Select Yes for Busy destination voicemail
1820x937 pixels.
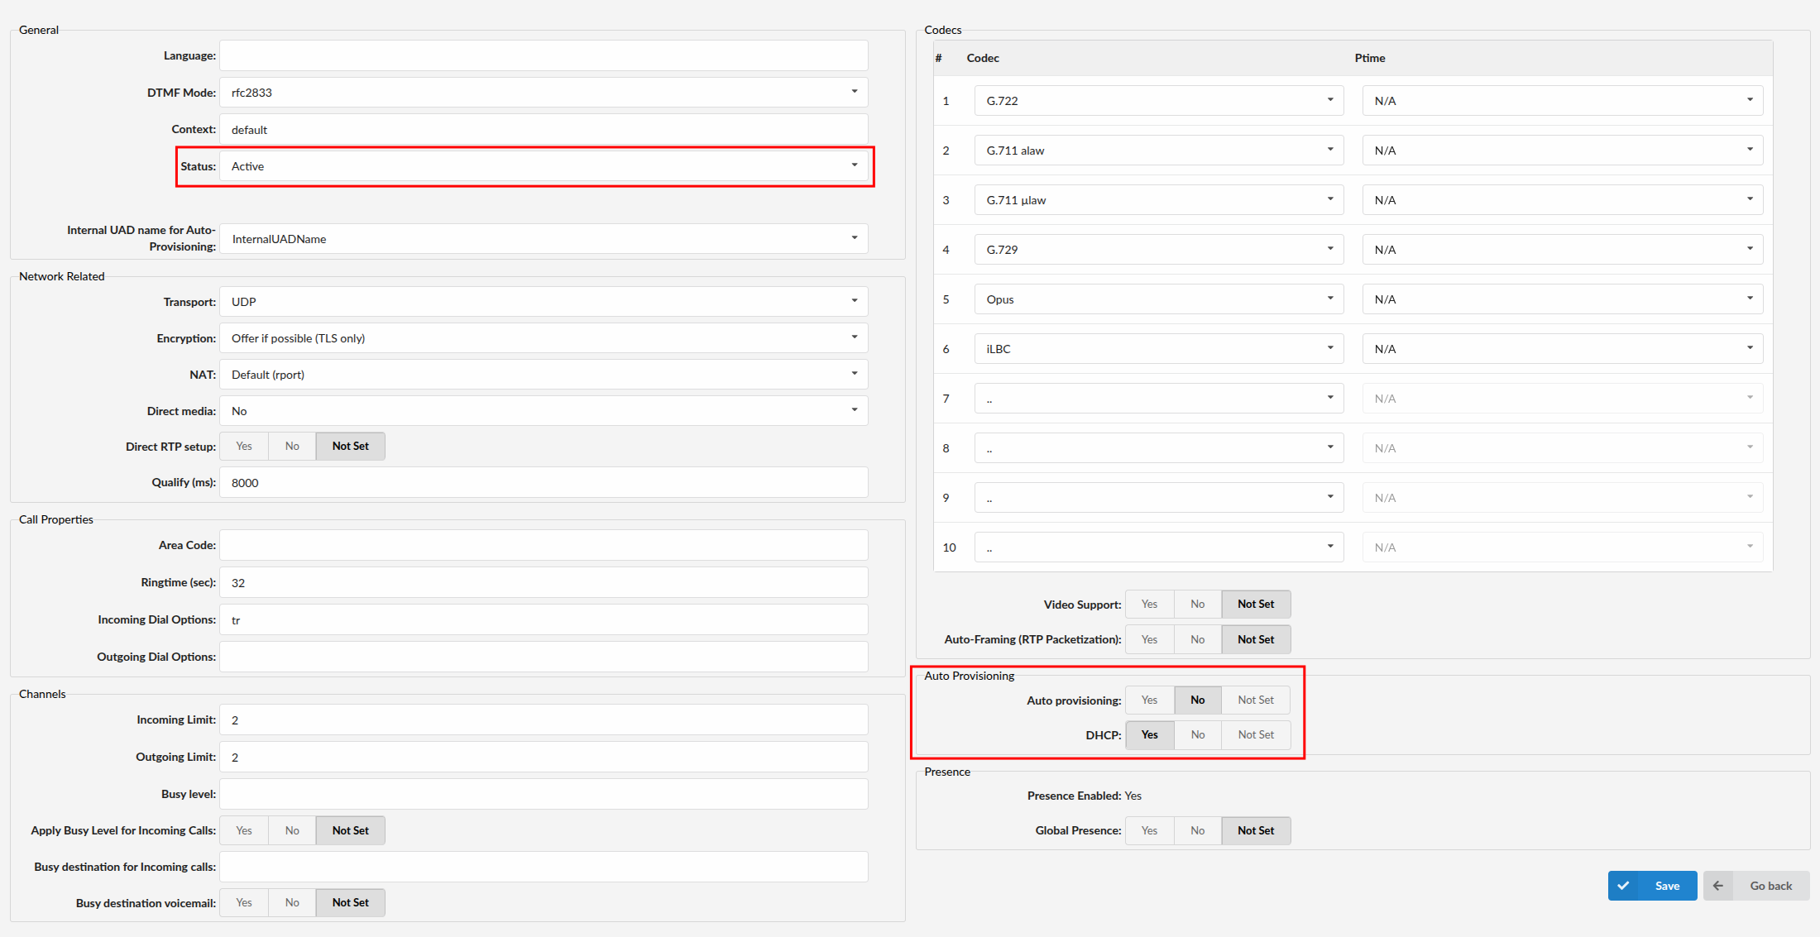[244, 903]
